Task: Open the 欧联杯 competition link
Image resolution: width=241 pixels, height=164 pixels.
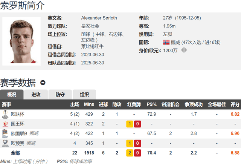Action: [x=18, y=114]
